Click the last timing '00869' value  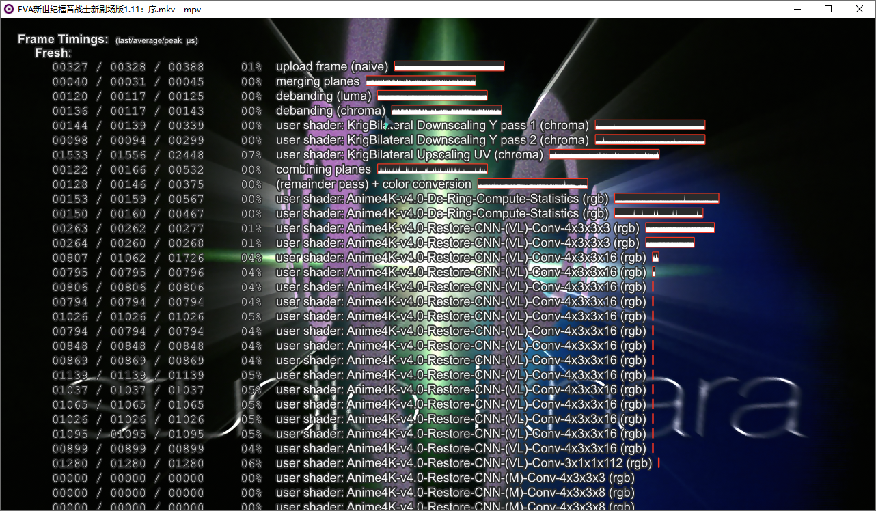pyautogui.click(x=70, y=361)
